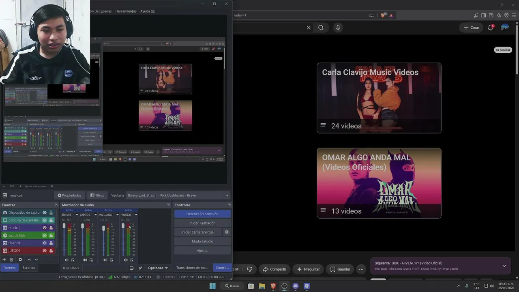Screen dimensions: 519x292
Task: Hide the discord source
Action: 45,243
